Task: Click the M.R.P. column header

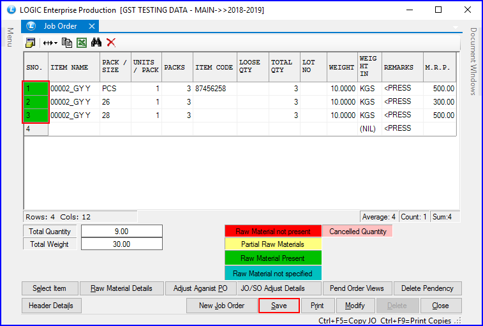Action: coord(440,67)
